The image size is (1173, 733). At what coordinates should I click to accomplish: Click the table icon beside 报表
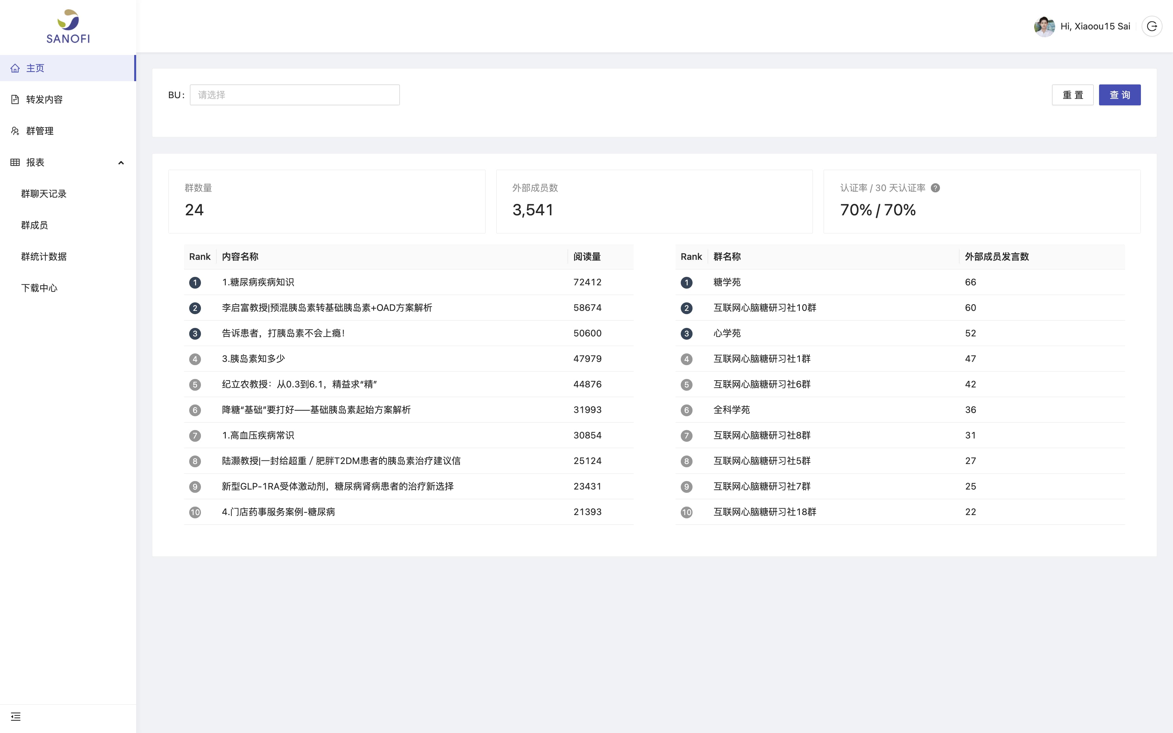15,162
